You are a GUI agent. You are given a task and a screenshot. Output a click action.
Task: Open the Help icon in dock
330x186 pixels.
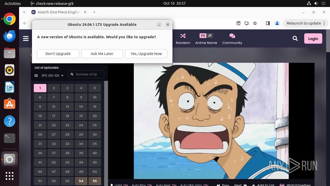click(10, 121)
